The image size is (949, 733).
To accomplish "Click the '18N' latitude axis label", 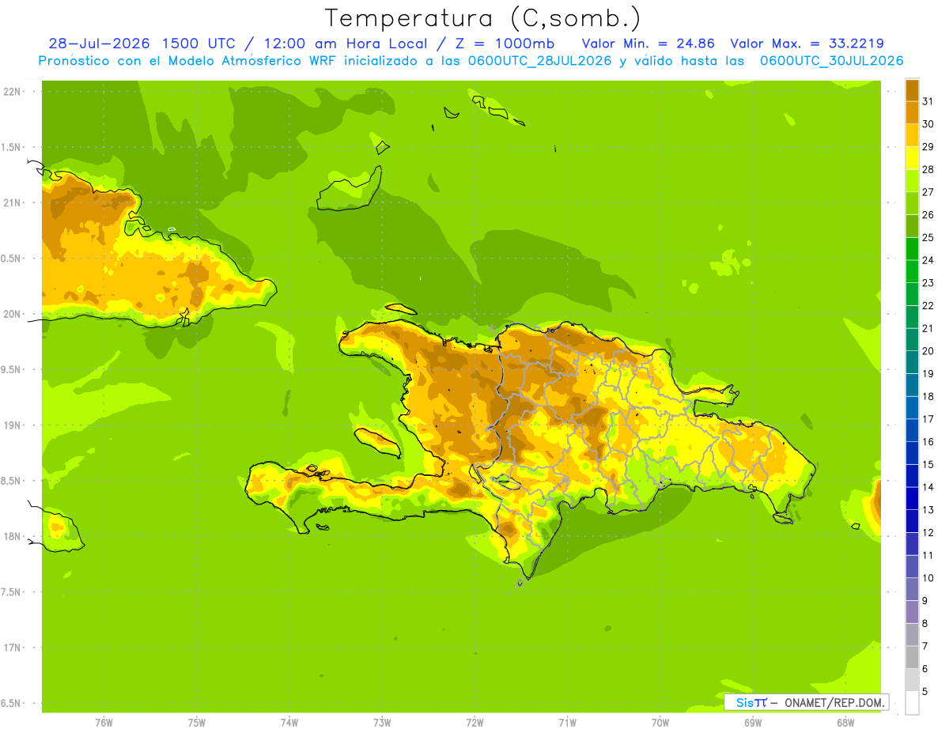I will [13, 537].
